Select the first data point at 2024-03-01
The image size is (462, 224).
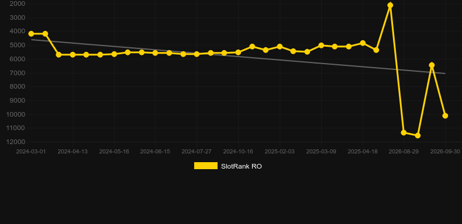coord(31,34)
